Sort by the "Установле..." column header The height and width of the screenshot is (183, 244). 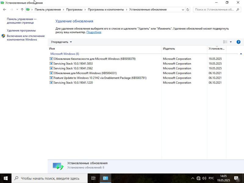tap(217, 48)
